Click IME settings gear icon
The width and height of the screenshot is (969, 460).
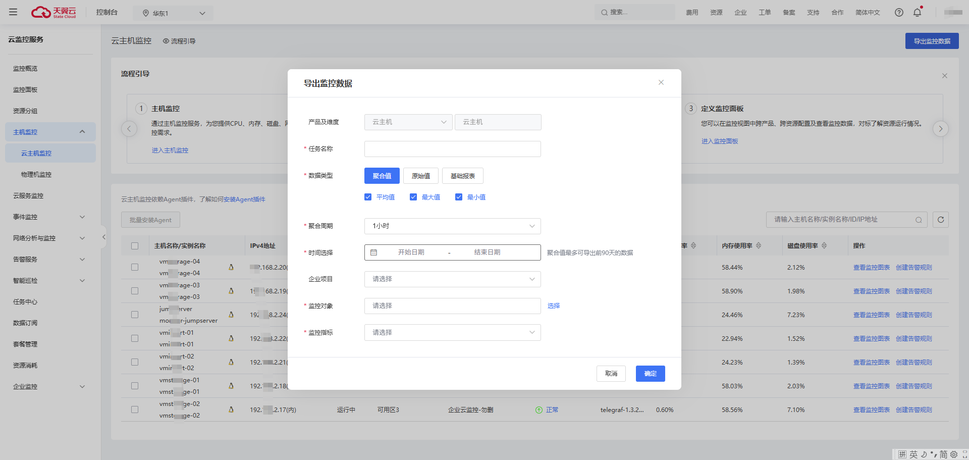(954, 454)
